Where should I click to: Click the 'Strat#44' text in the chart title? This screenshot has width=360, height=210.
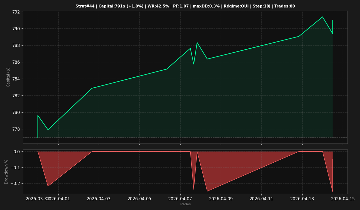pyautogui.click(x=85, y=6)
